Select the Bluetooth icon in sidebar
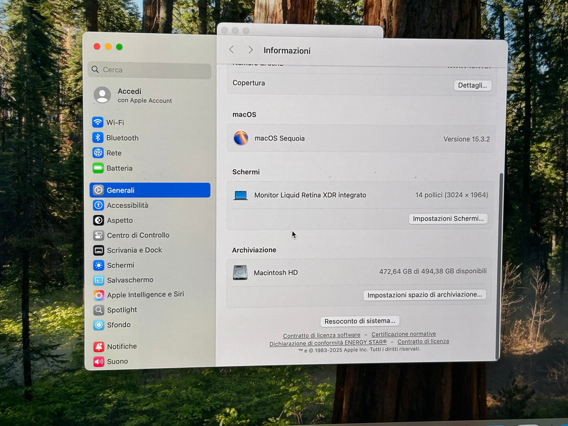 pyautogui.click(x=98, y=138)
